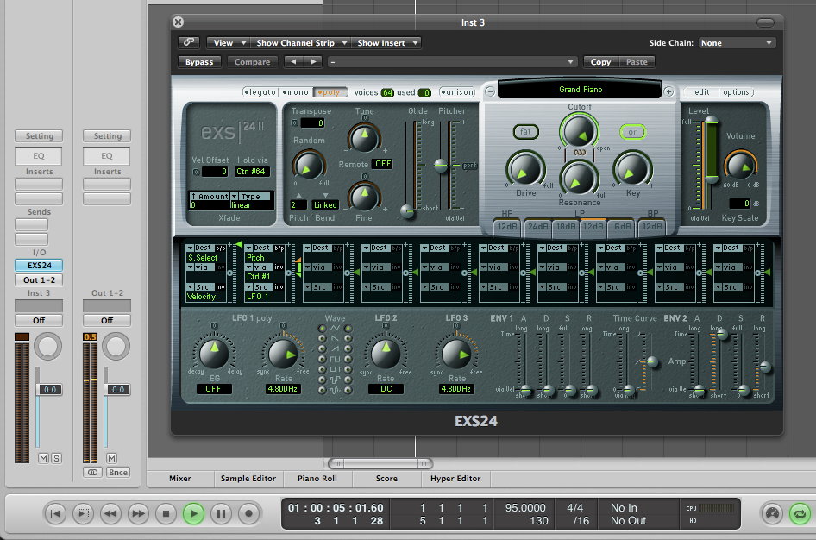
Task: Select the sawtooth-down wave radio for LFO 1
Action: (322, 339)
